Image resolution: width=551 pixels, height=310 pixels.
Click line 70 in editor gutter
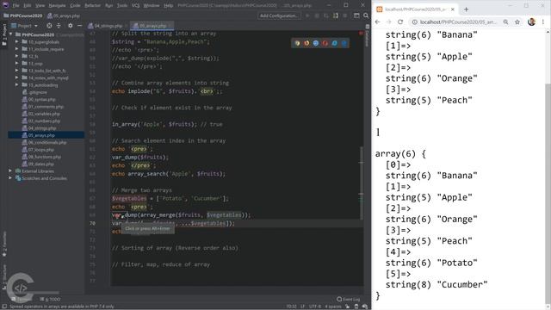[x=92, y=223]
